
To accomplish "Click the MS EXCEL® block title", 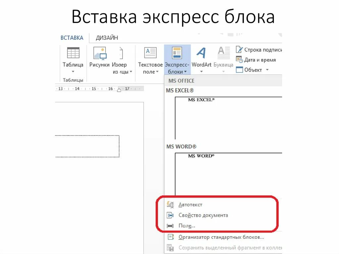I will click(180, 90).
